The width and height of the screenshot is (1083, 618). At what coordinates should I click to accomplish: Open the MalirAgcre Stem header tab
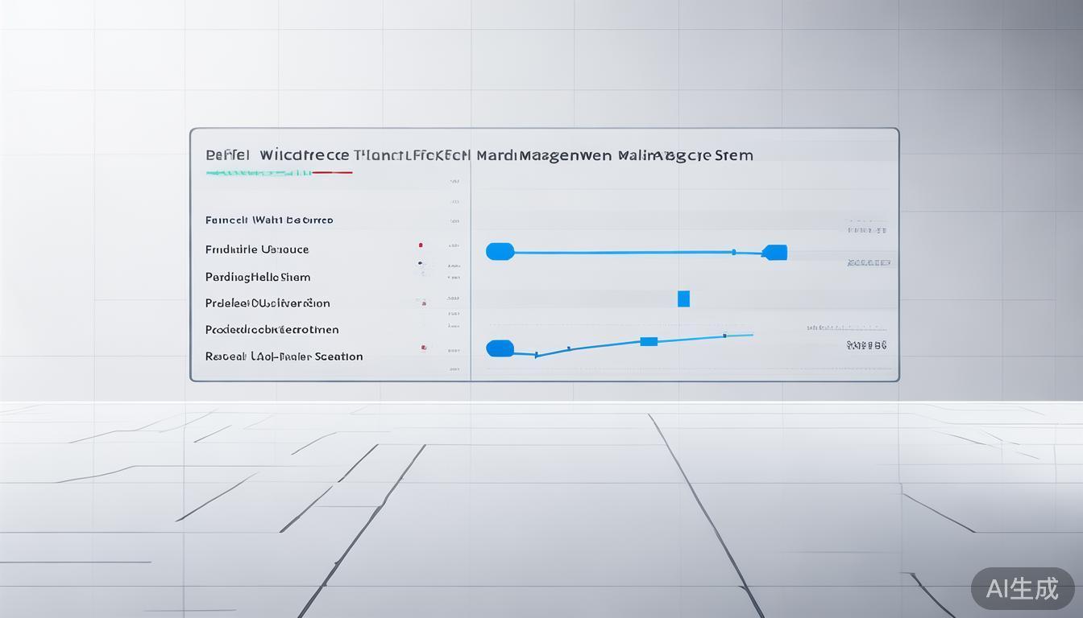point(686,154)
